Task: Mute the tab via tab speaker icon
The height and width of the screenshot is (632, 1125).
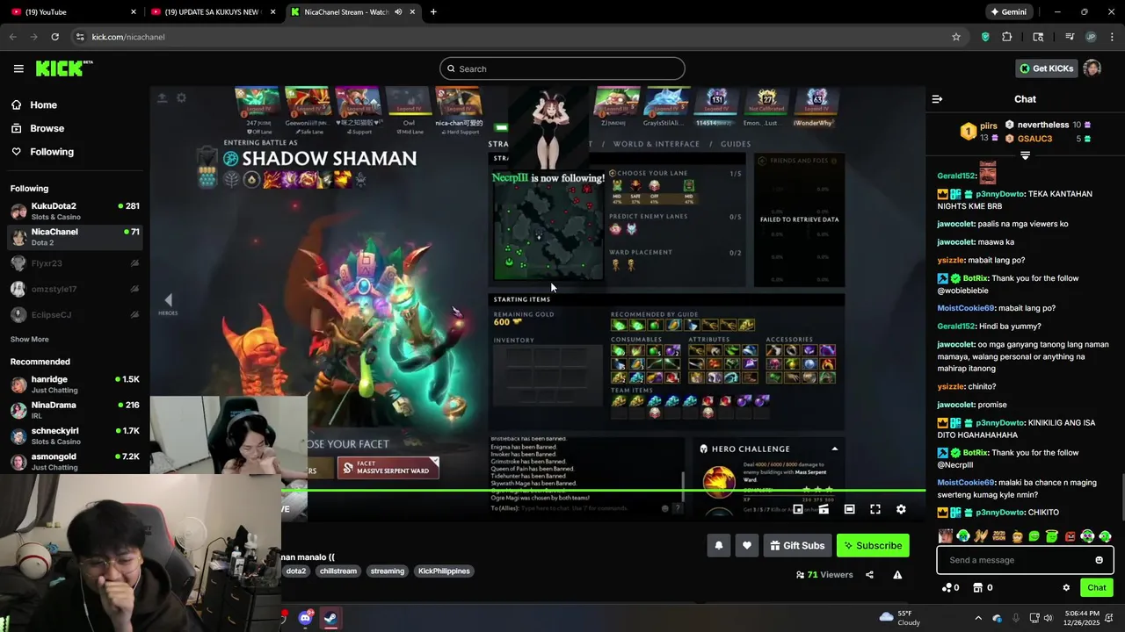Action: [398, 12]
